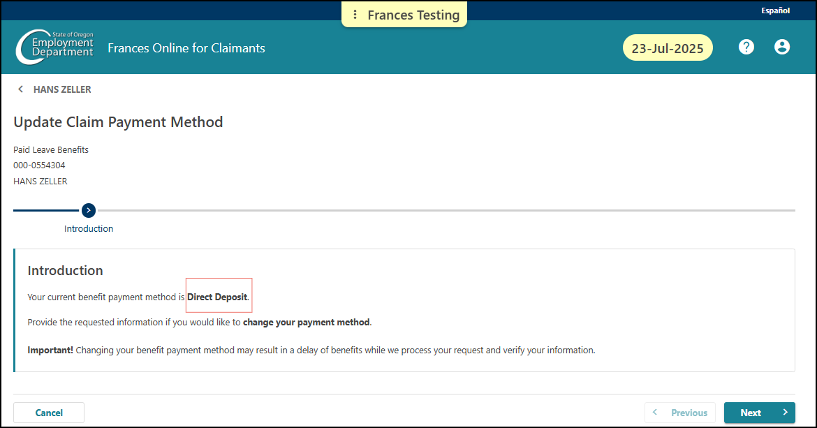817x428 pixels.
Task: Click the Cancel button
Action: click(49, 413)
